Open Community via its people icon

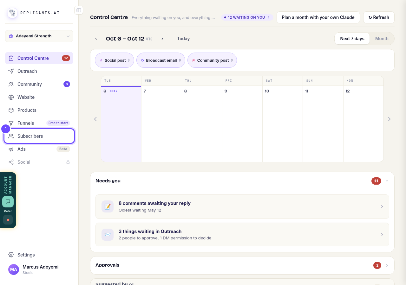click(11, 84)
